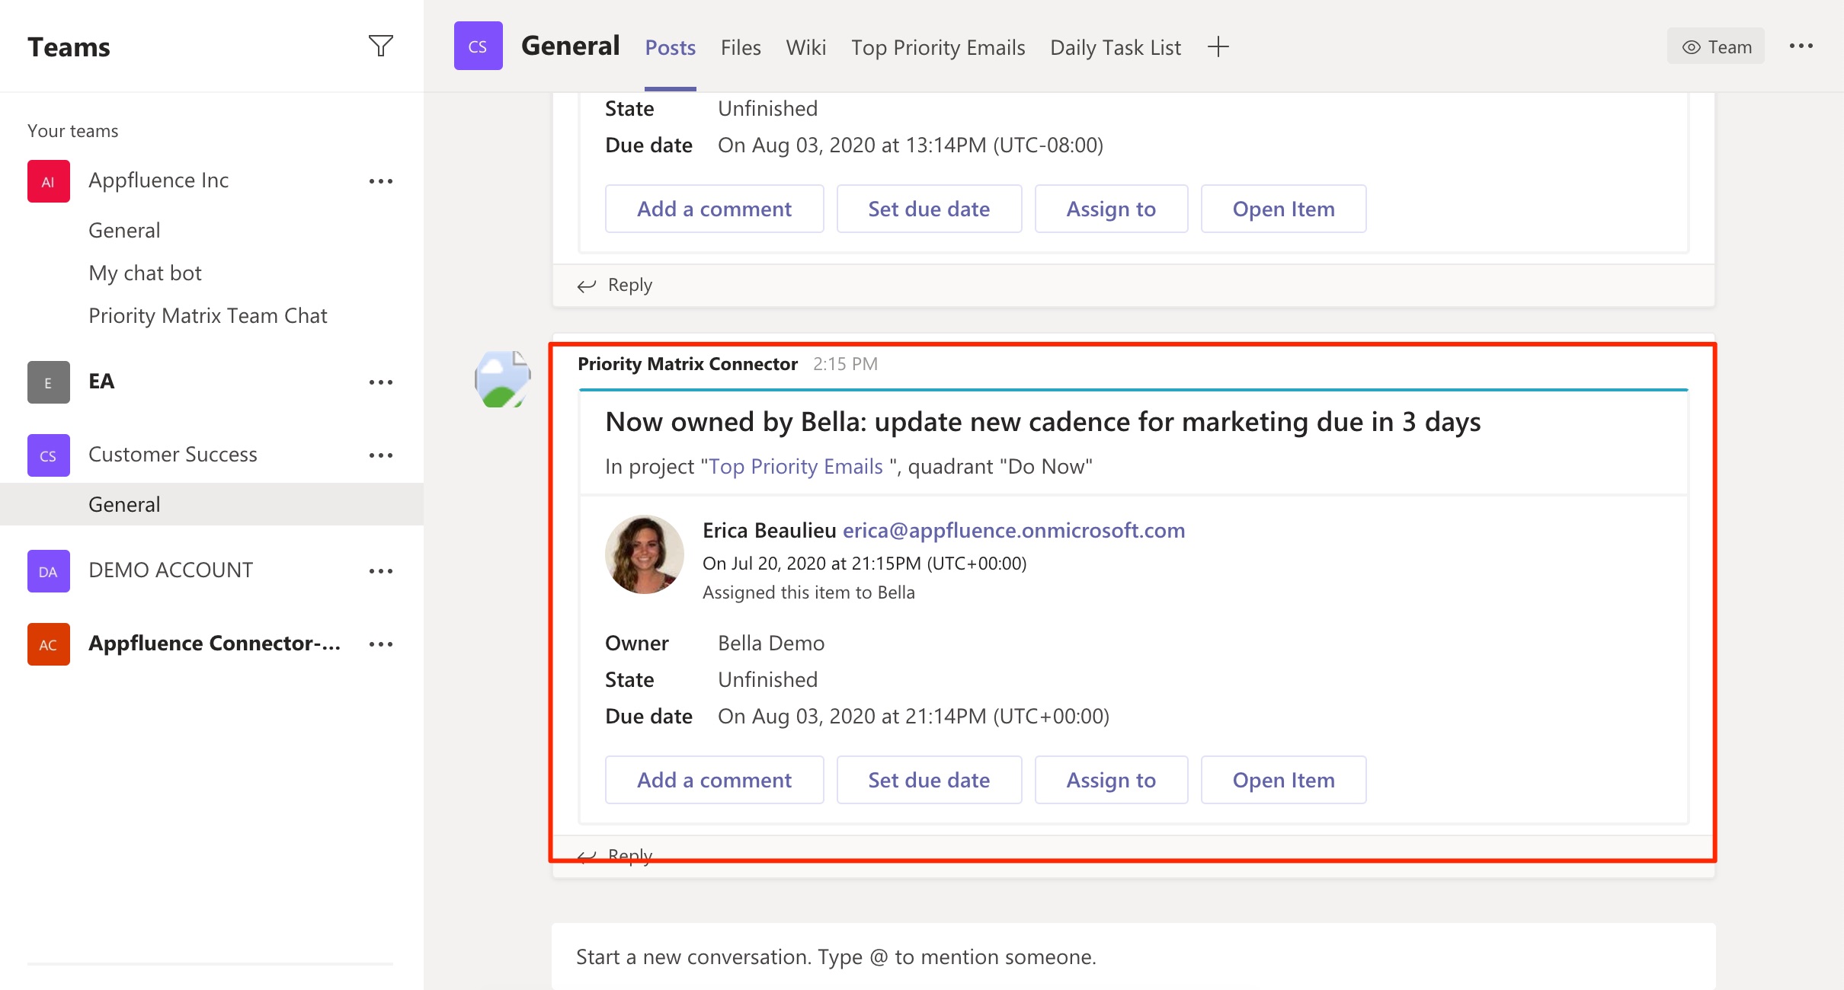The image size is (1844, 990).
Task: Toggle team visibility with the Team eye button
Action: point(1715,46)
